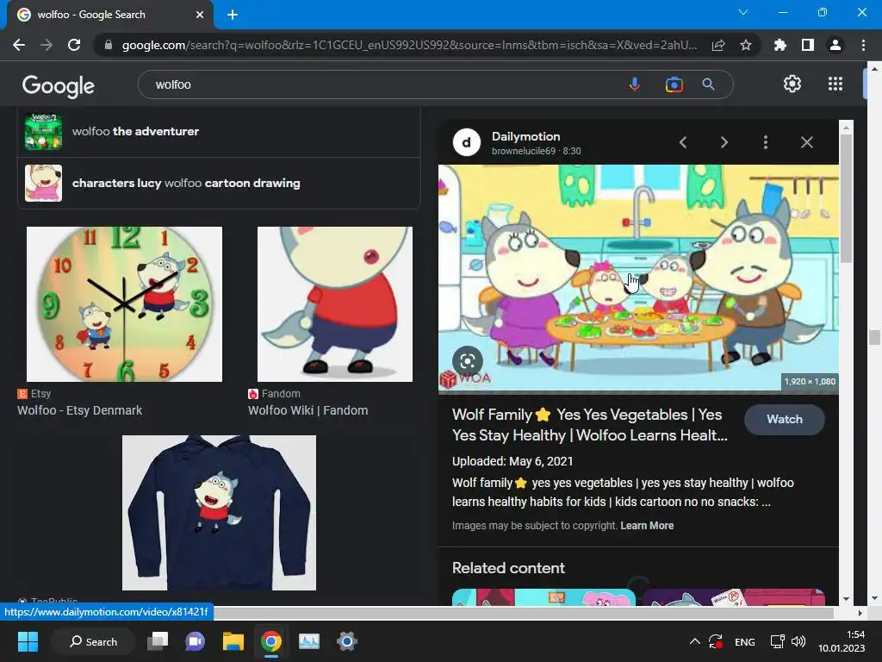Start voice search with the microphone
882x662 pixels.
tap(635, 84)
